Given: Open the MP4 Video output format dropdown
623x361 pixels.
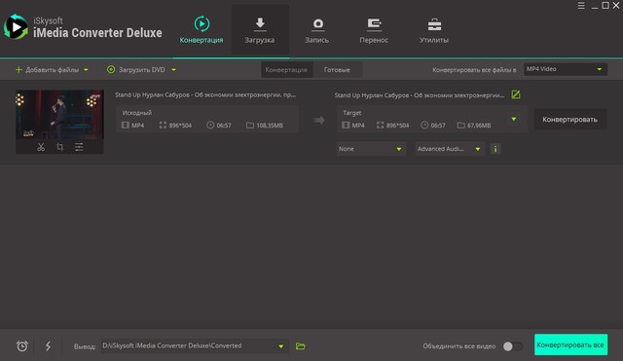Looking at the screenshot, I should [565, 69].
